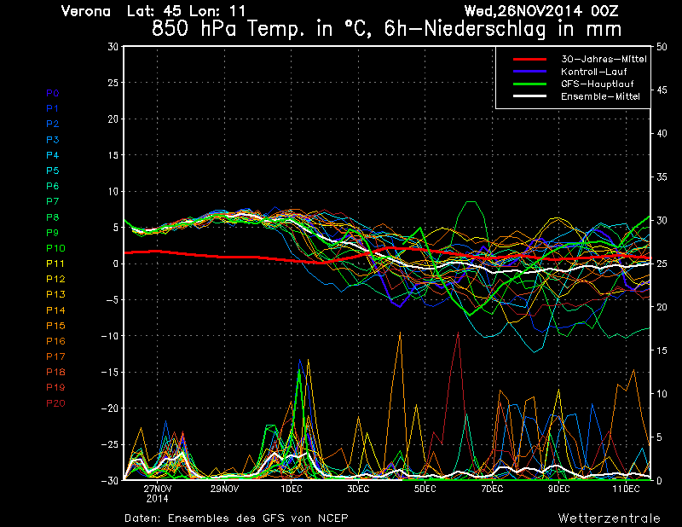682x527 pixels.
Task: Select the P16 orange label
Action: click(55, 341)
